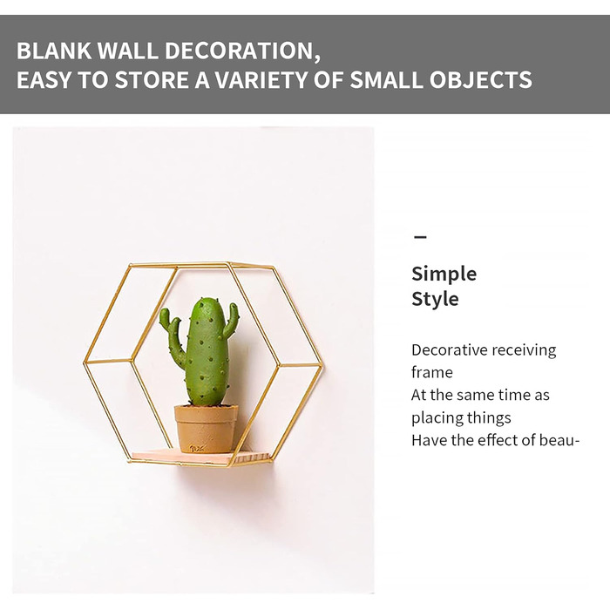
Task: Select the word "frame" in the description
Action: [431, 372]
